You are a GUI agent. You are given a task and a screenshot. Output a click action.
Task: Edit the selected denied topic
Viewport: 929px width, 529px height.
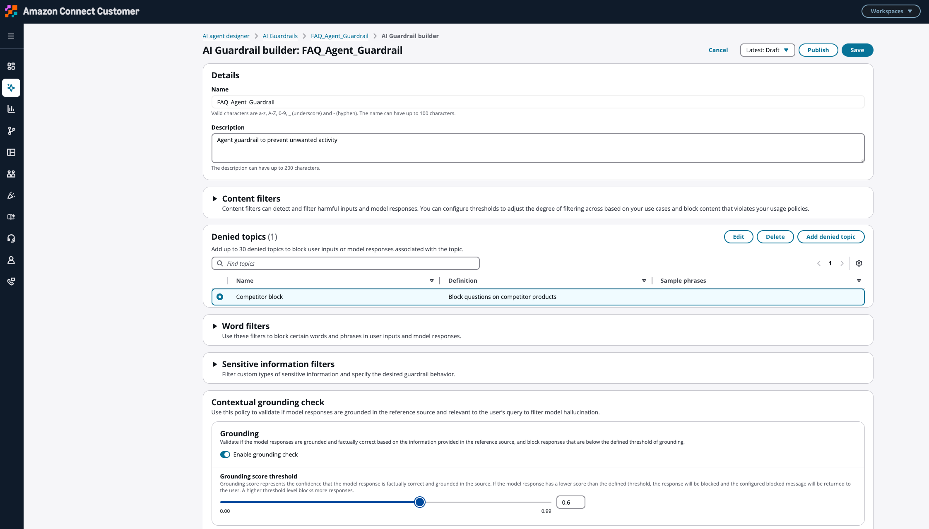738,237
